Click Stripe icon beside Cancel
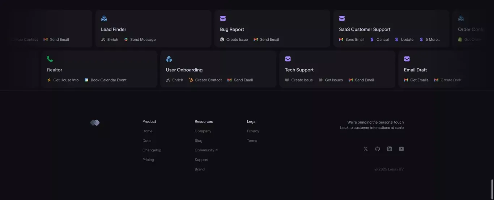494x200 pixels. [372, 40]
